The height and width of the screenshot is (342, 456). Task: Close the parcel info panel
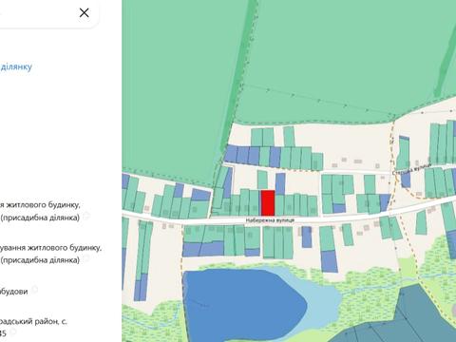[x=84, y=12]
